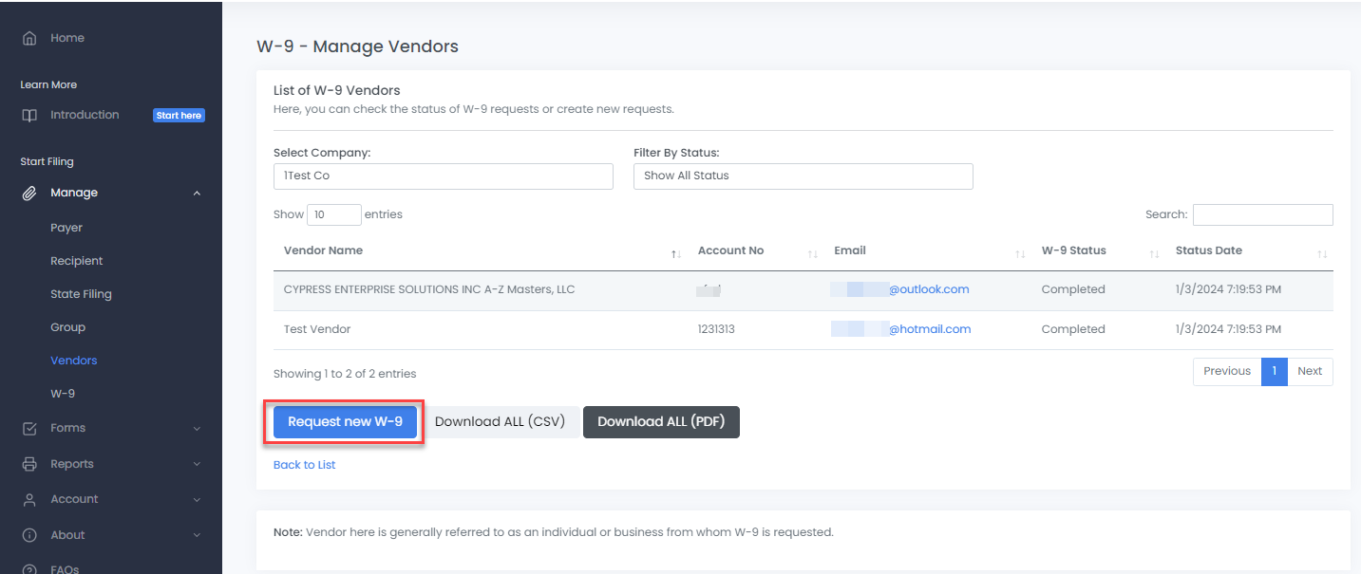The width and height of the screenshot is (1361, 574).
Task: Expand the Forms menu chevron
Action: point(197,429)
